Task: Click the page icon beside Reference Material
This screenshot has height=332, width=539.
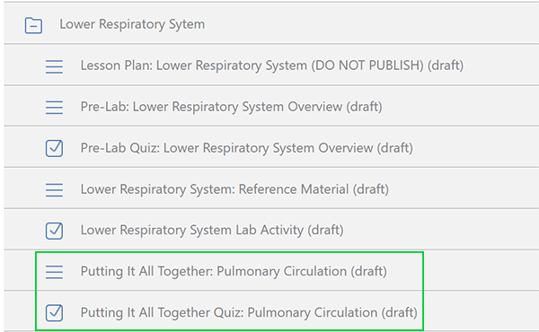Action: point(54,189)
